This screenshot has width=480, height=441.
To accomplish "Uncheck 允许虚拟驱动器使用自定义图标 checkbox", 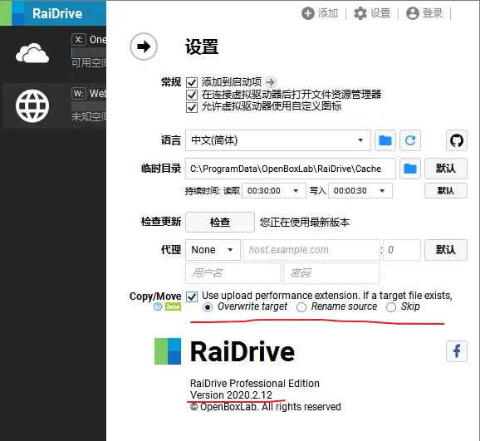I will pos(192,107).
